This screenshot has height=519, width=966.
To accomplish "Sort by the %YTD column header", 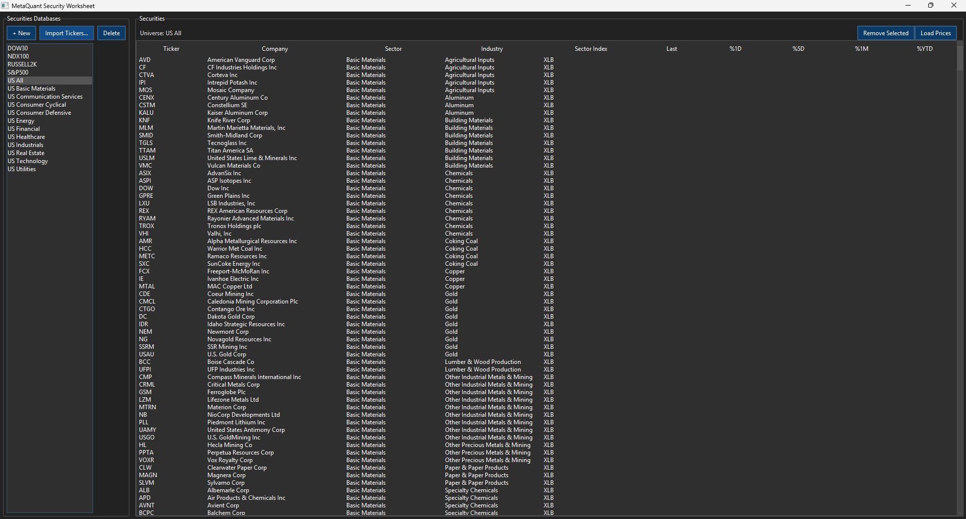I will point(925,49).
